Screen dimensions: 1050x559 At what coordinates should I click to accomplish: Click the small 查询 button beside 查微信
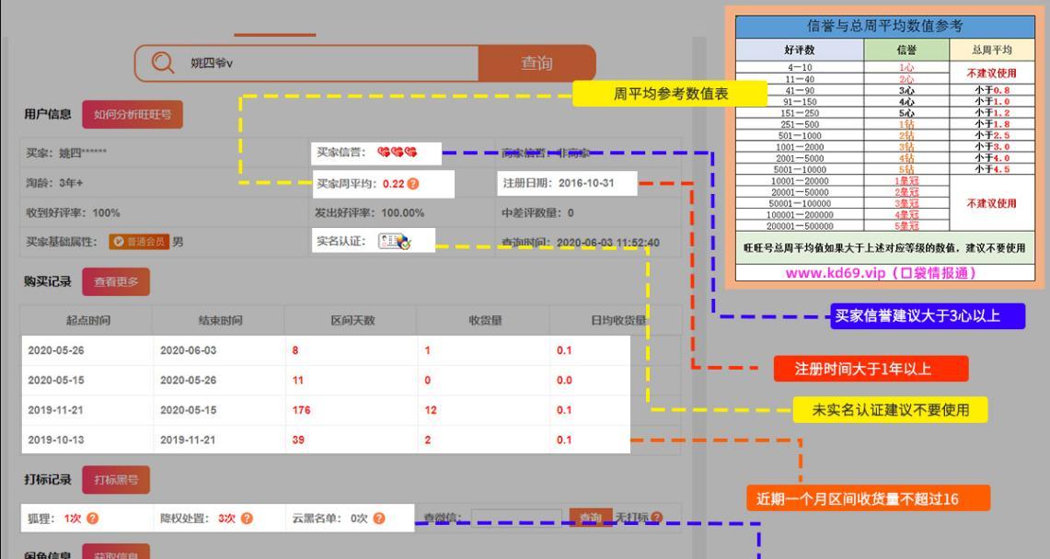point(591,518)
